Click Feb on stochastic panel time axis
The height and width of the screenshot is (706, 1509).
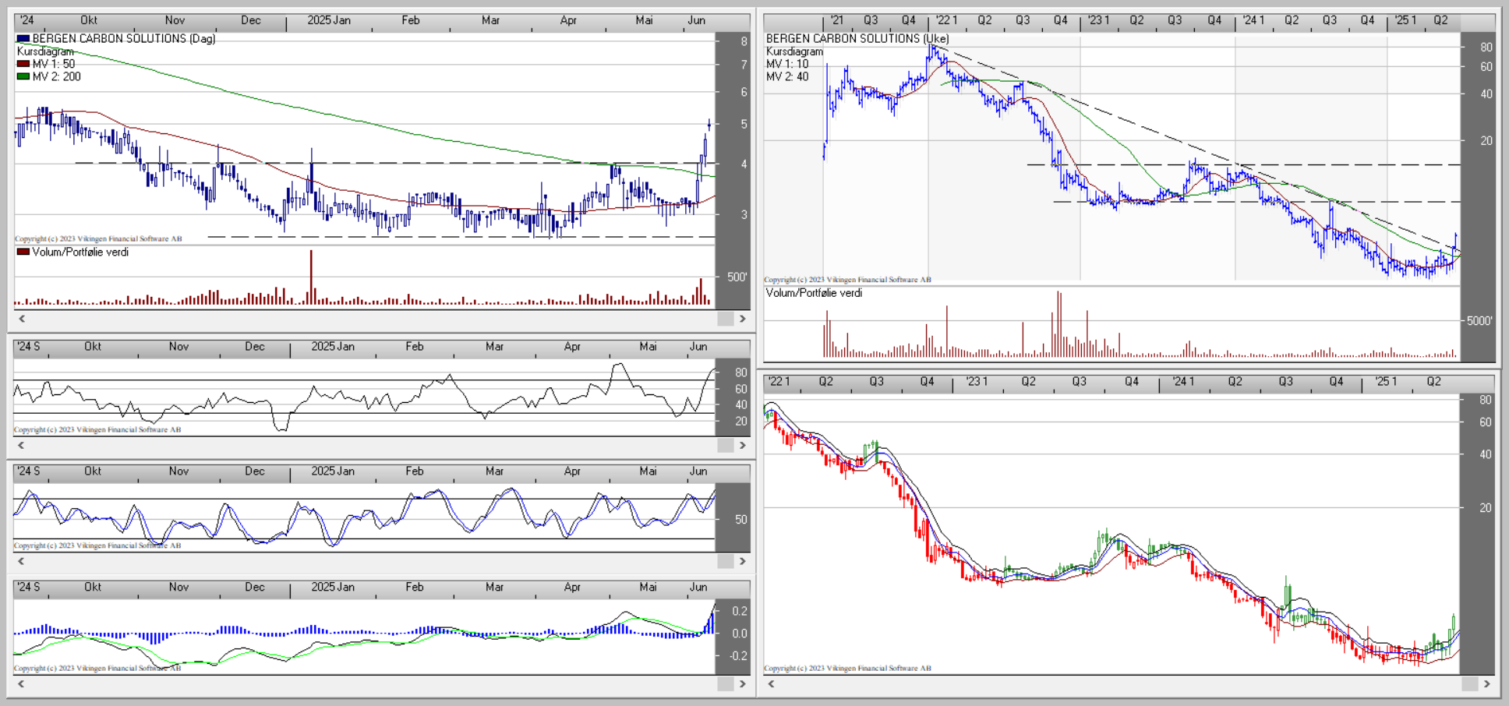click(x=414, y=471)
